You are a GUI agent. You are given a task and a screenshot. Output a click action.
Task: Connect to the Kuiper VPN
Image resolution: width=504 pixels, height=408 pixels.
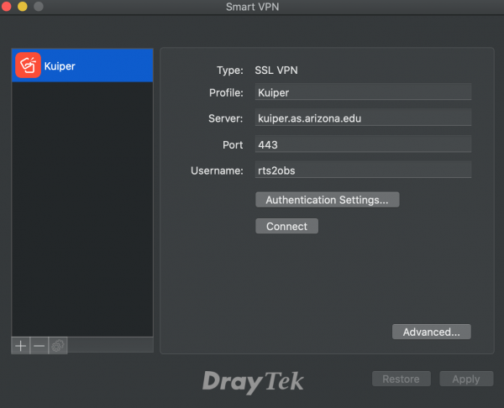click(286, 226)
